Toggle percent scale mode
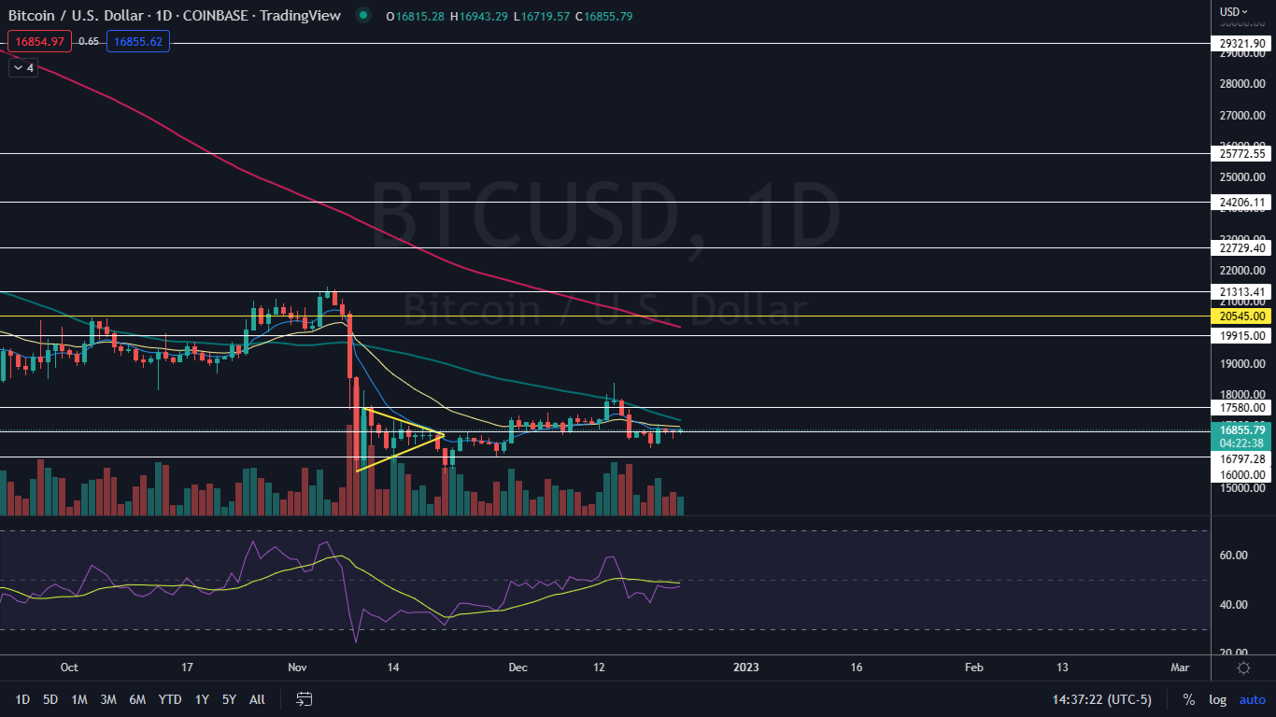The width and height of the screenshot is (1276, 717). pos(1188,699)
